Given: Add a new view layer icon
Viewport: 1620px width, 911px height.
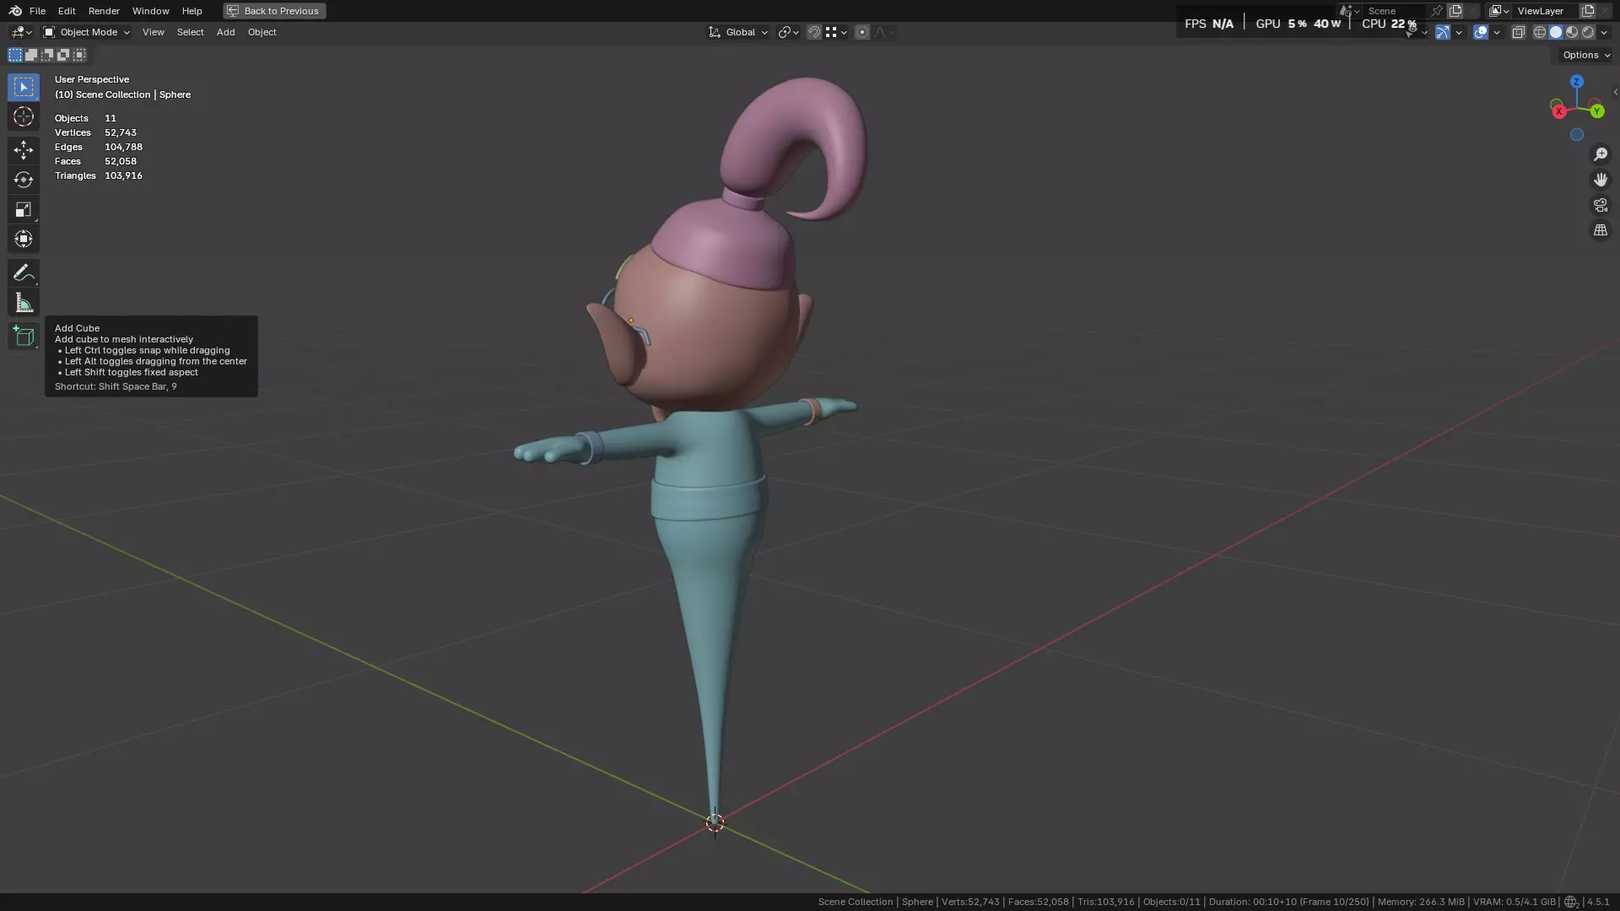Looking at the screenshot, I should [x=1588, y=11].
